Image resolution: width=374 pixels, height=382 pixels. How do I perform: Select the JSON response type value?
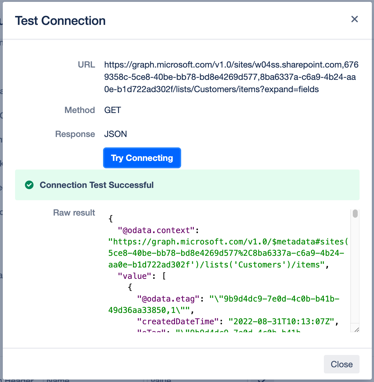click(x=115, y=134)
